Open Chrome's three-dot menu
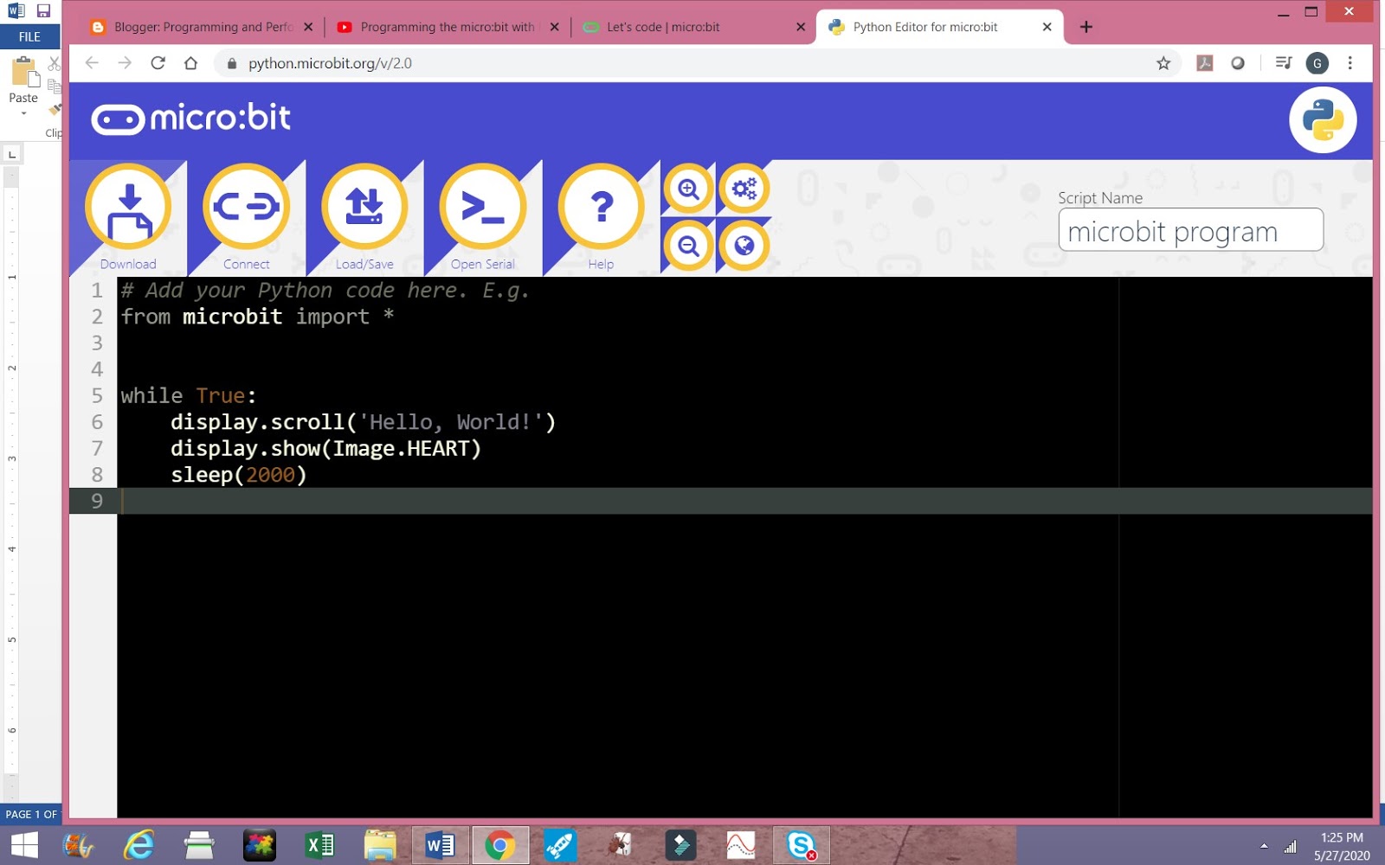Screen dimensions: 1385x865 click(x=1349, y=63)
